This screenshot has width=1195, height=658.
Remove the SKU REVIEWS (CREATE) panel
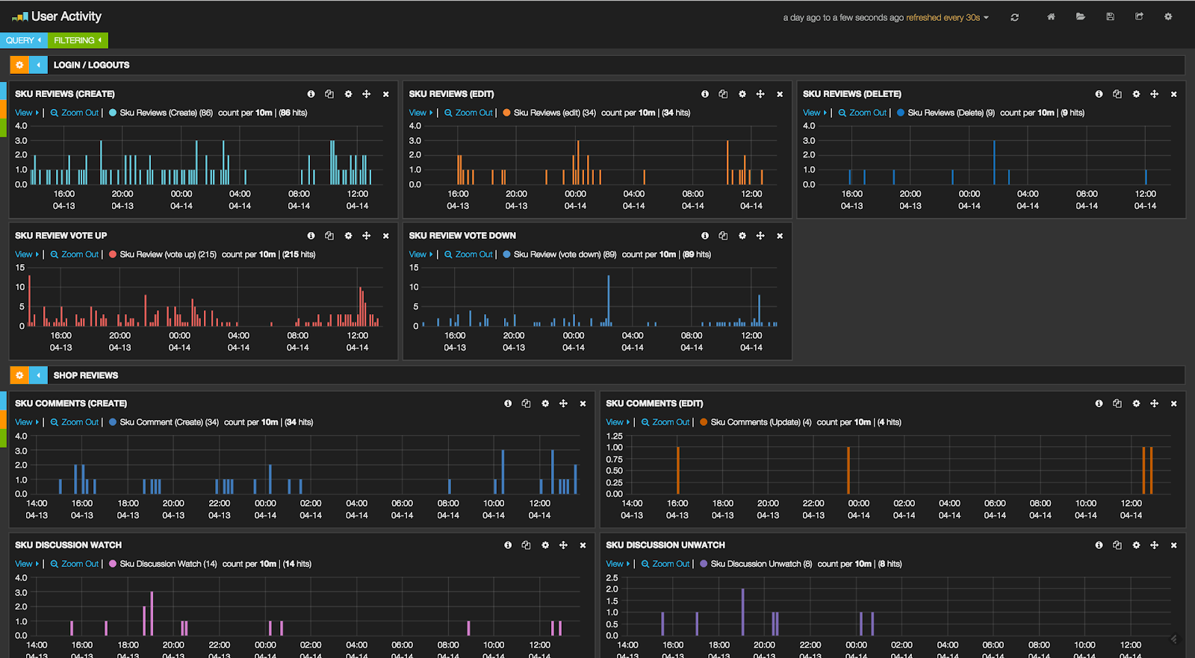385,94
